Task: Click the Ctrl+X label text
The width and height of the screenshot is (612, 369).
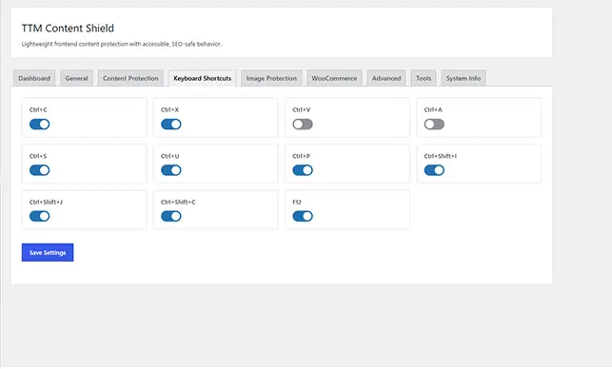Action: [x=169, y=110]
